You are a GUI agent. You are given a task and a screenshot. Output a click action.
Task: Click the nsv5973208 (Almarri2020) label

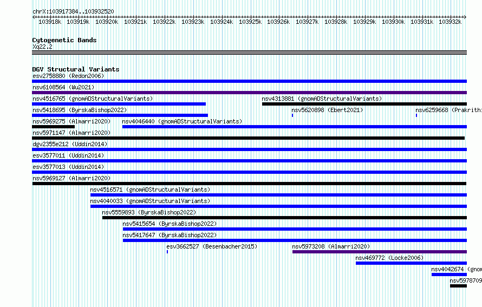click(331, 246)
